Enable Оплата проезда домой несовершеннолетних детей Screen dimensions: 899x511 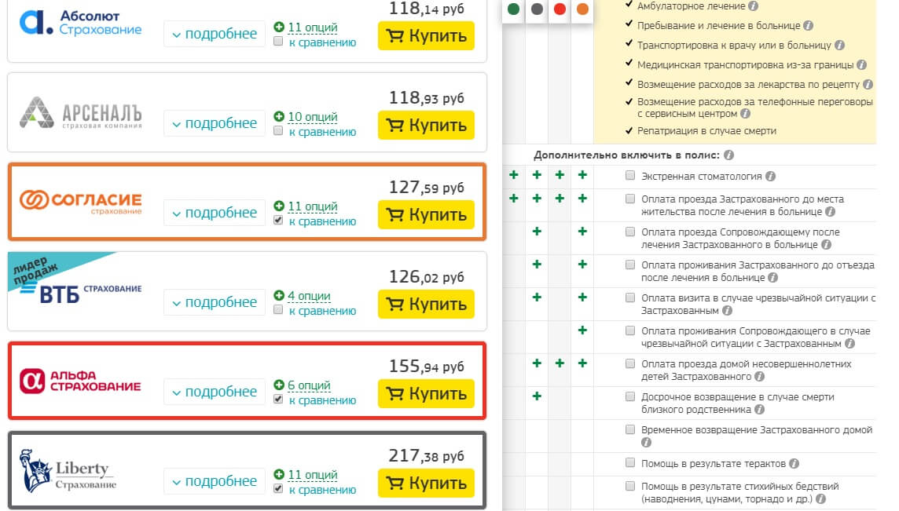click(x=630, y=363)
